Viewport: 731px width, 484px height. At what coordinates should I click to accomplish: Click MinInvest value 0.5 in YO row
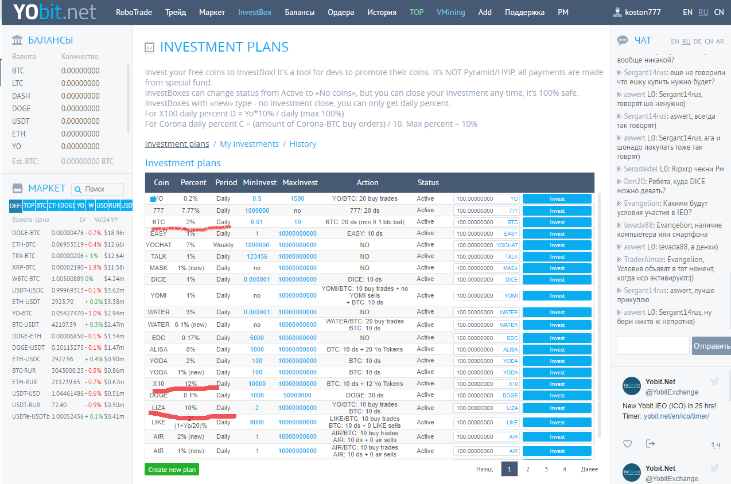(x=257, y=198)
